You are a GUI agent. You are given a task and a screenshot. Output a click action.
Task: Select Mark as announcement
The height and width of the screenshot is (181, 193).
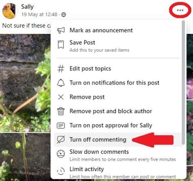point(101,30)
